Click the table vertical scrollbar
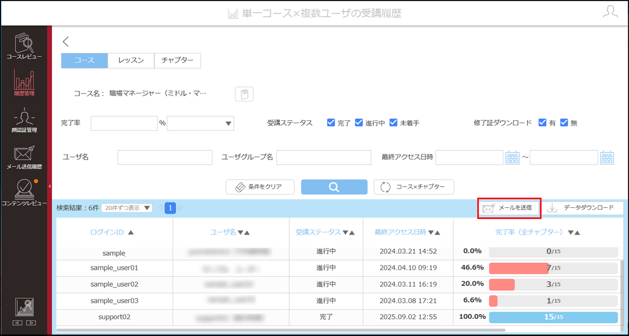629x336 pixels. tap(623, 292)
